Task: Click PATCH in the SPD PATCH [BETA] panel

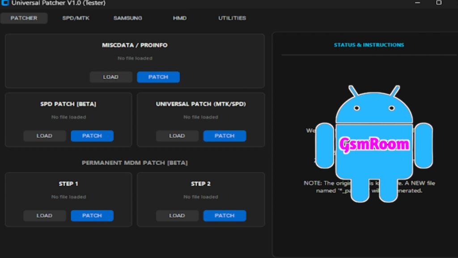Action: (92, 136)
